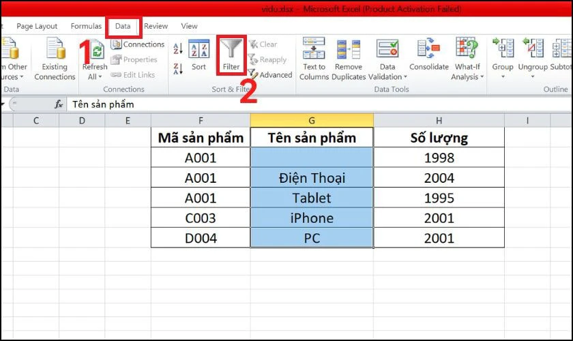Viewport: 573px width, 341px height.
Task: Select column G header
Action: [312, 121]
